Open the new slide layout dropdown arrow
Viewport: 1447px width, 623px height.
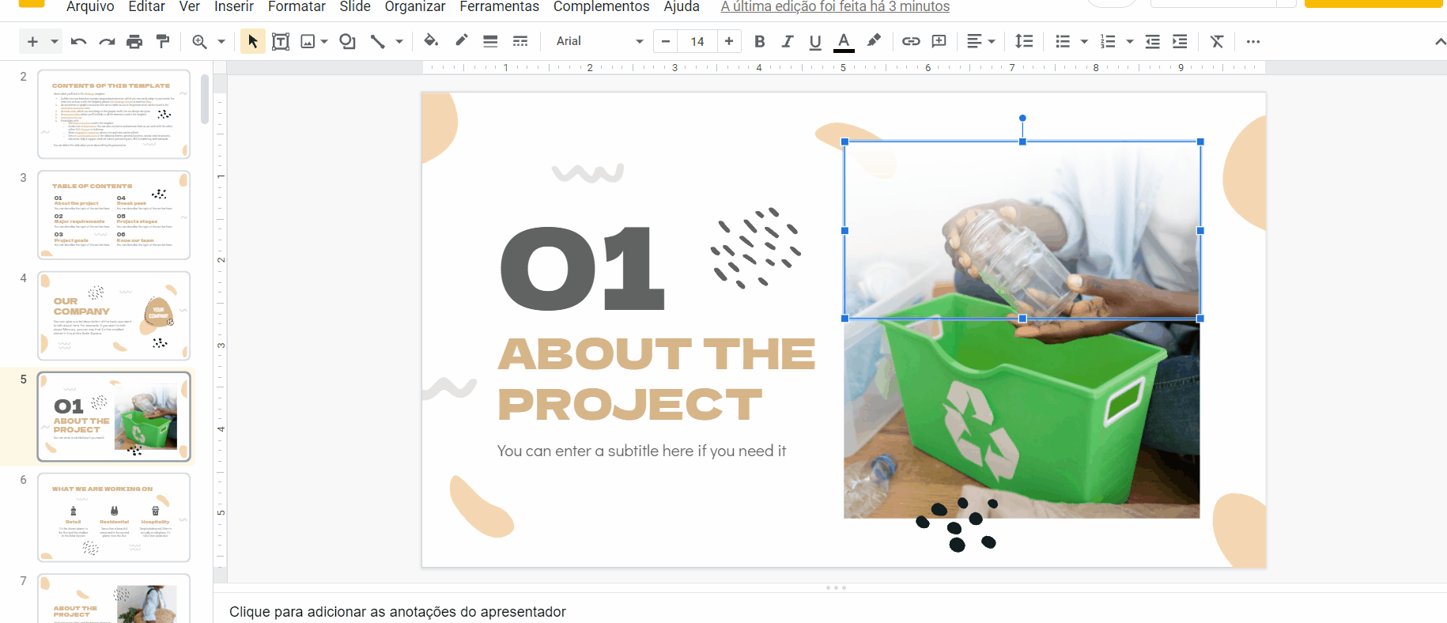(x=54, y=41)
